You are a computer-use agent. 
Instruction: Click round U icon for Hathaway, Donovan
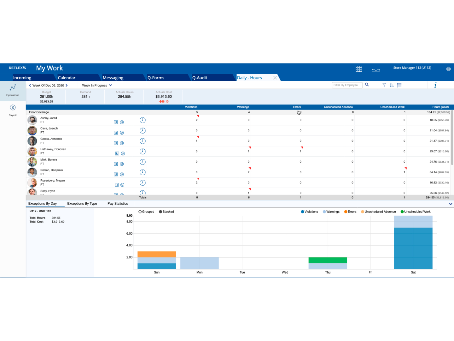click(123, 153)
